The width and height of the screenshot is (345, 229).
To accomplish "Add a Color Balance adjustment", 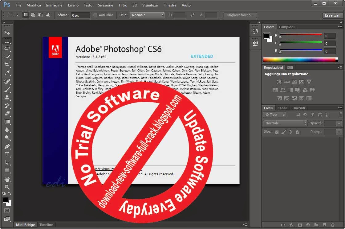I will [283, 90].
